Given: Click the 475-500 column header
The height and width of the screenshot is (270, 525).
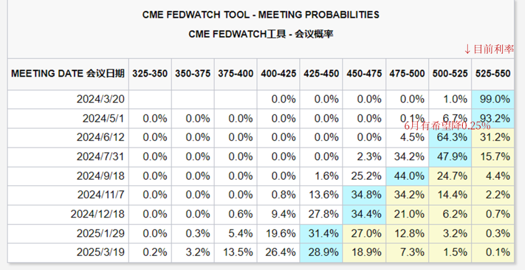Looking at the screenshot, I should [407, 74].
